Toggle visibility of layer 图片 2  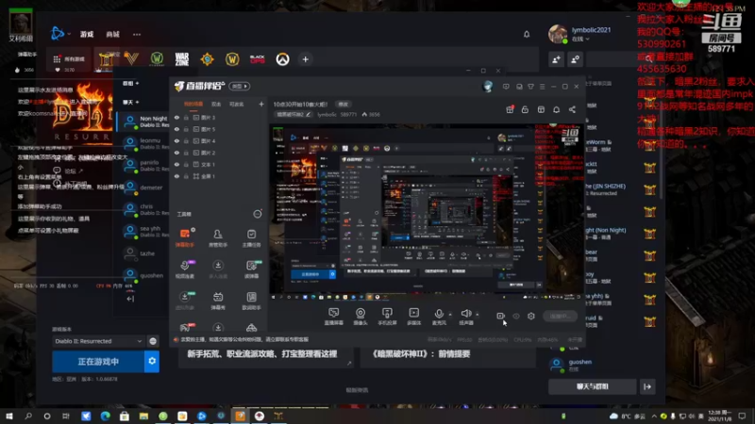(x=176, y=153)
